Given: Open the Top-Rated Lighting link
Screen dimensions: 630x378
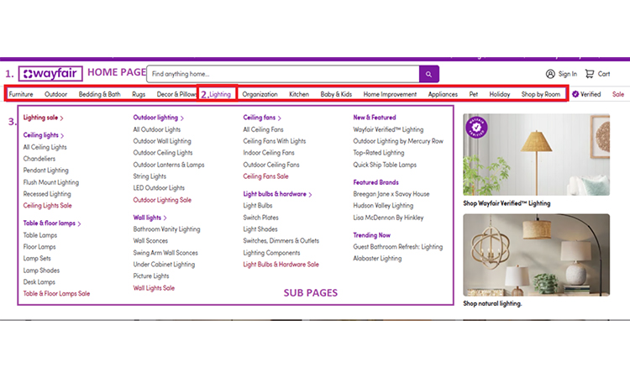Looking at the screenshot, I should coord(379,153).
